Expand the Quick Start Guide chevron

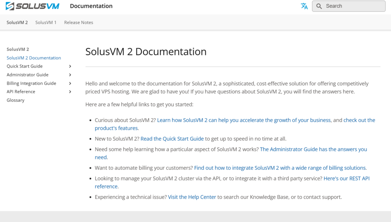click(70, 66)
